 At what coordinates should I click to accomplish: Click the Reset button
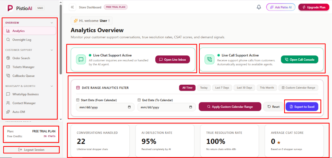pyautogui.click(x=273, y=107)
